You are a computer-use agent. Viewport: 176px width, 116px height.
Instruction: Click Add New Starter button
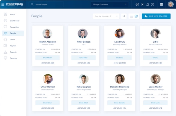(x=156, y=16)
